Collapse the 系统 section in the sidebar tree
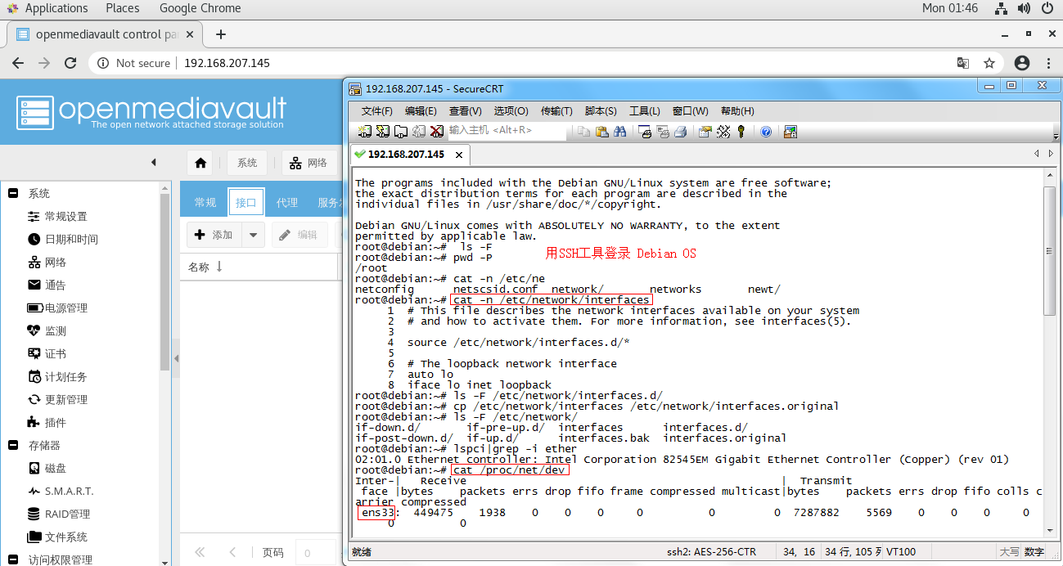 point(12,192)
